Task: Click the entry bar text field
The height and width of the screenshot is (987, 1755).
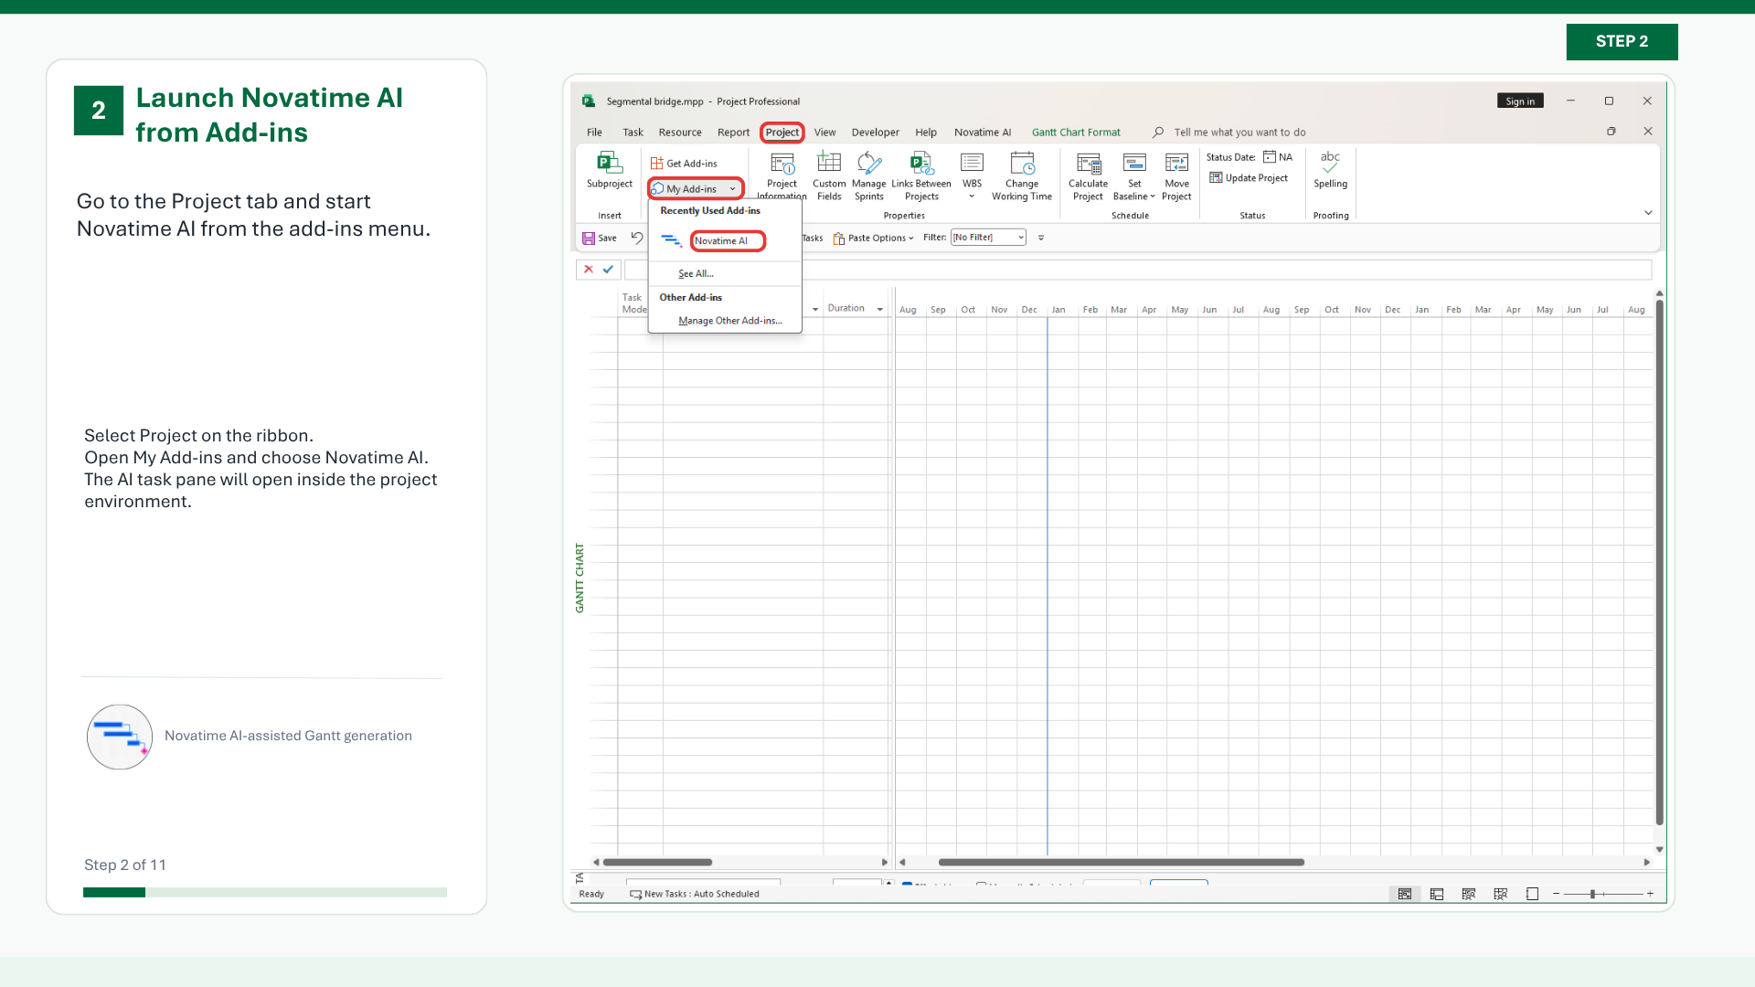Action: (x=1138, y=270)
